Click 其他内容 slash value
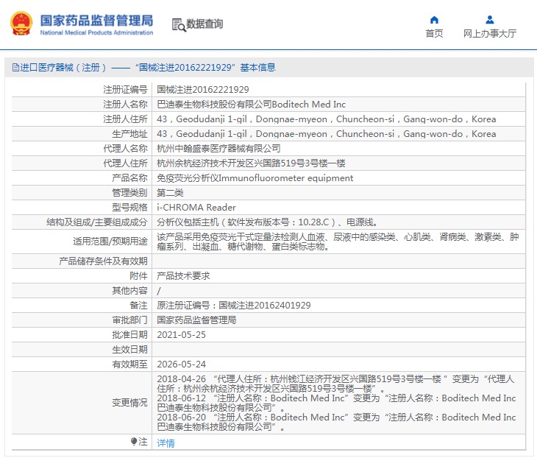Screen dimensions: 537x458 pyautogui.click(x=159, y=291)
